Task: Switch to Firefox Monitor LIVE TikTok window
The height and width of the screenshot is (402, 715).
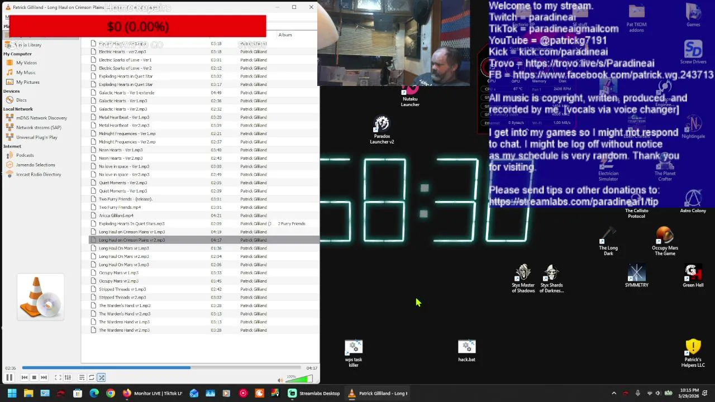Action: 153,393
